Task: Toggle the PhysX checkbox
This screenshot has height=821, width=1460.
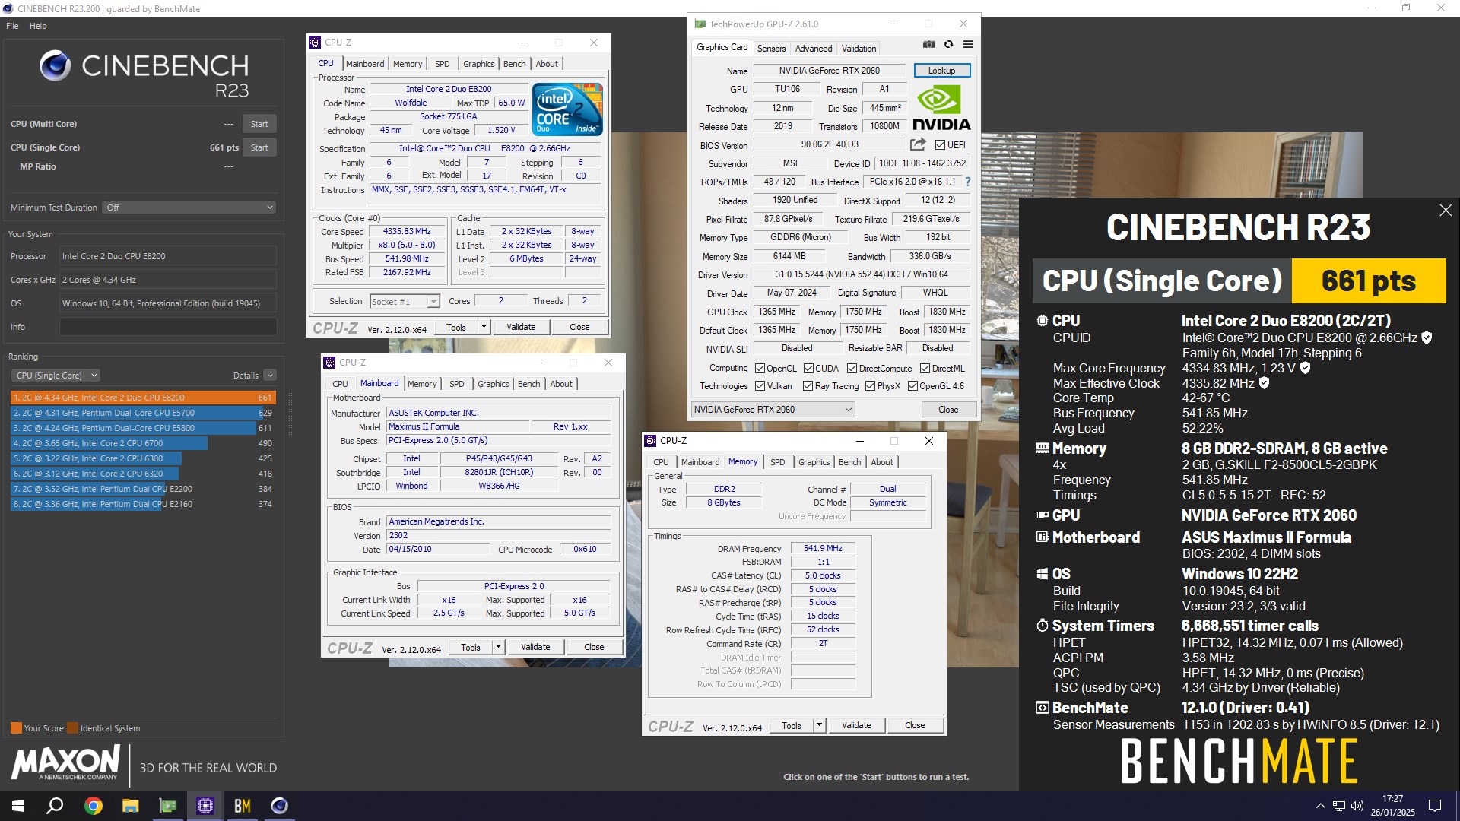Action: tap(870, 386)
